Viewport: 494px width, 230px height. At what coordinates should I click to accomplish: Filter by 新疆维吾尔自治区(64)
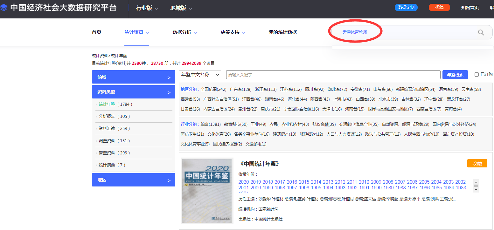point(415,89)
